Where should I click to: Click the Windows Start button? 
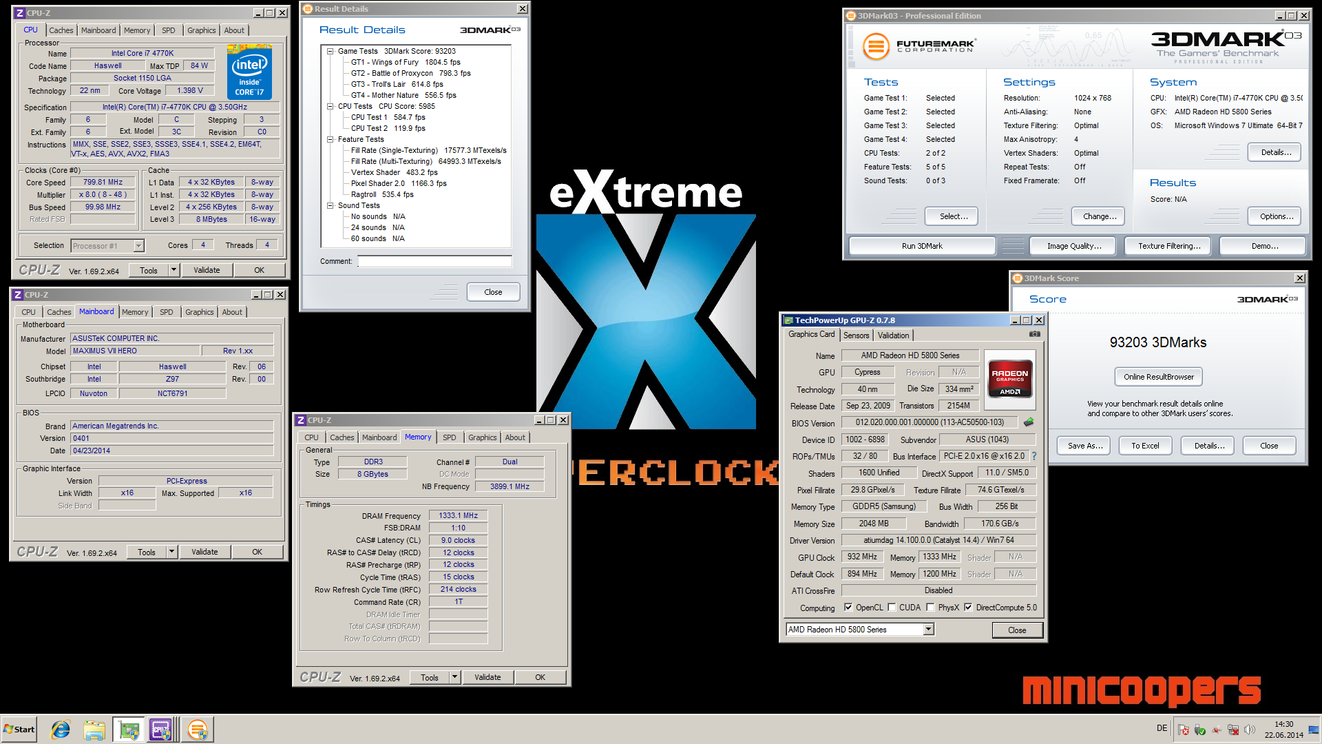[19, 730]
